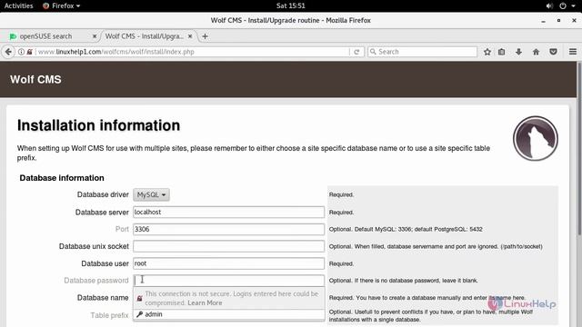Image resolution: width=582 pixels, height=327 pixels.
Task: Click the Database password field
Action: coord(228,281)
